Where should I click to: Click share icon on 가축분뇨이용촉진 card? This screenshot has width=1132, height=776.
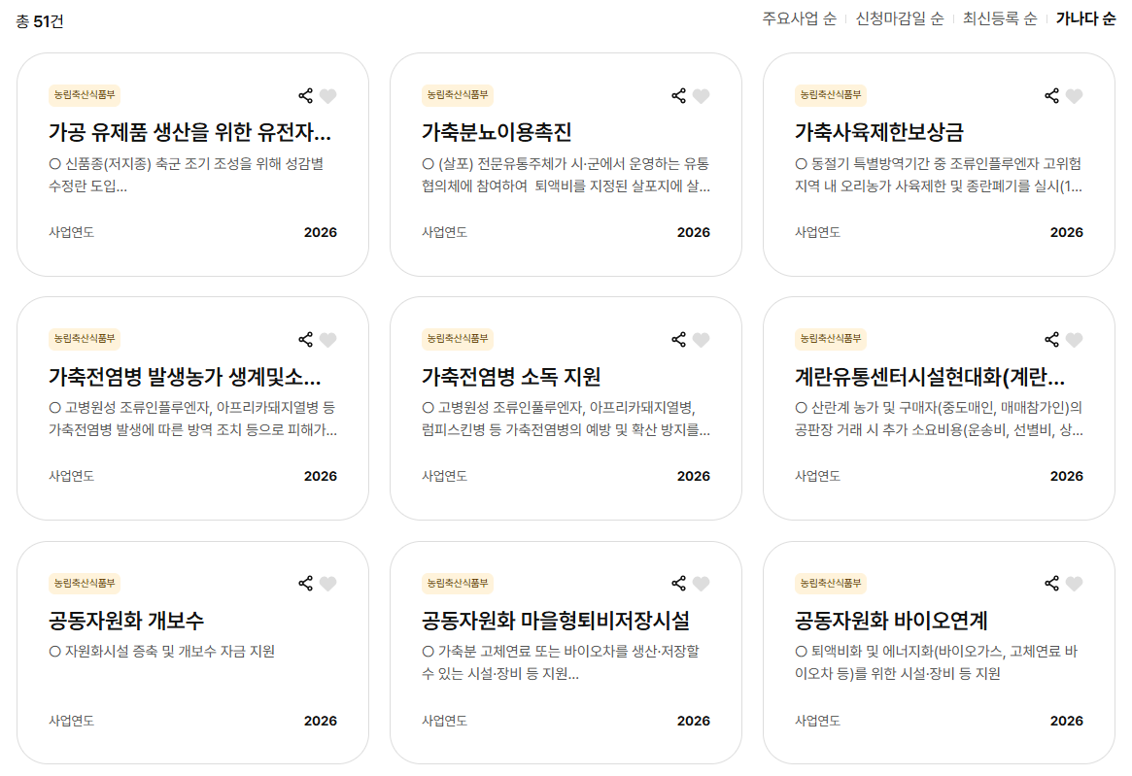678,95
